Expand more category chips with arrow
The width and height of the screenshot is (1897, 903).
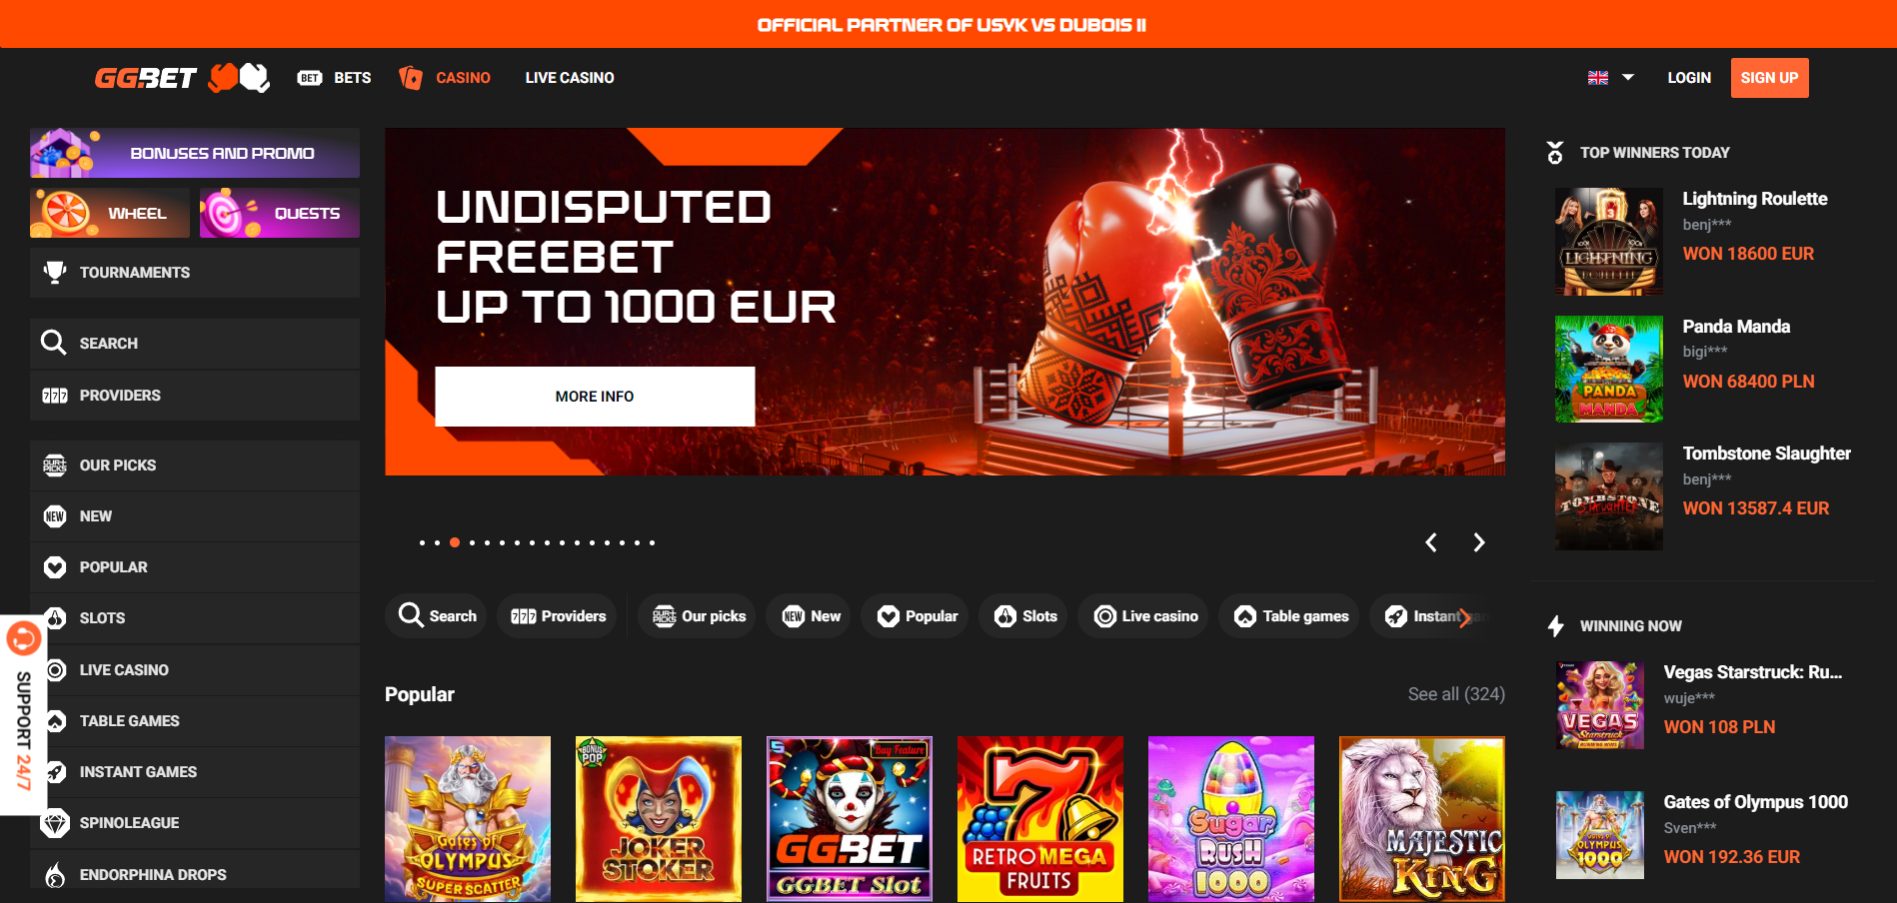[x=1465, y=617]
